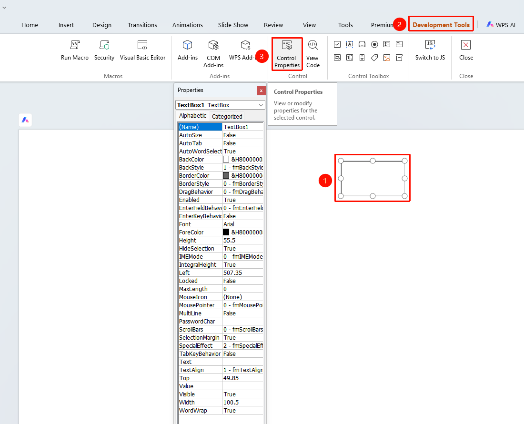Click the MultiLine property value False
Viewport: 524px width, 424px height.
pos(243,313)
